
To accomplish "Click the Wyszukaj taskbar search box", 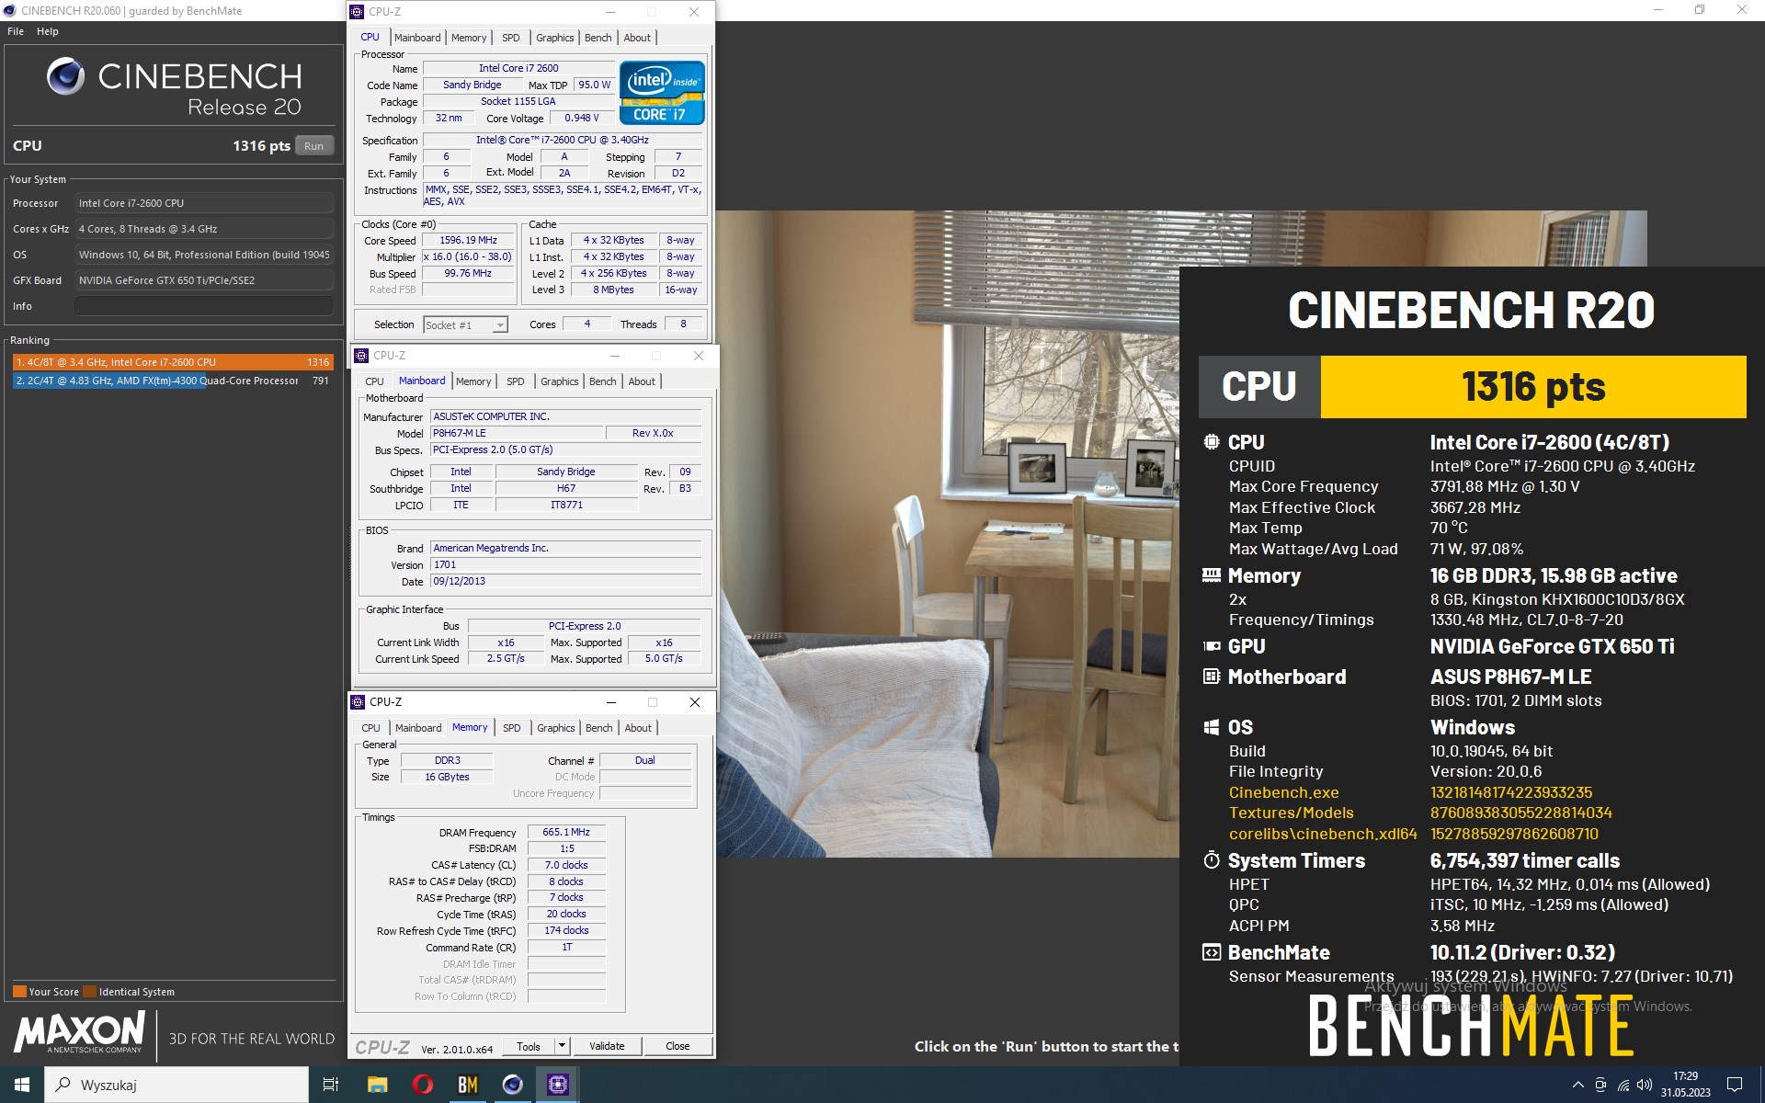I will [176, 1085].
